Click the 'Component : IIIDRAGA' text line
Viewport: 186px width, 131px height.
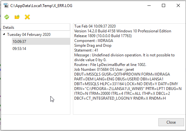tap(93, 41)
